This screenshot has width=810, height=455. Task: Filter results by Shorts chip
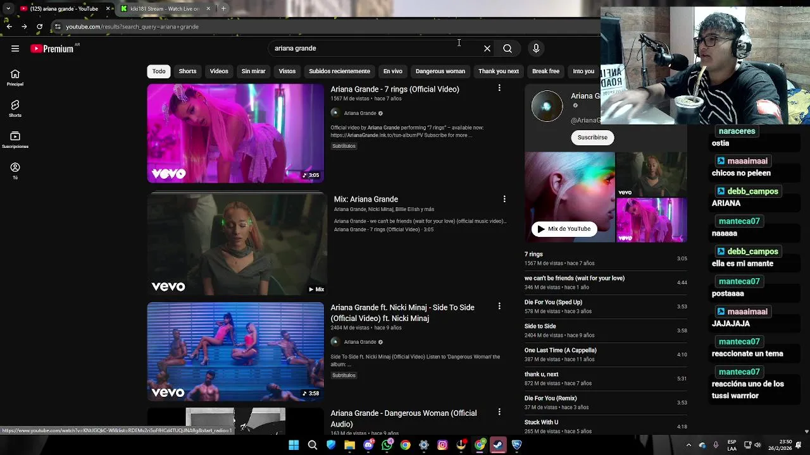(187, 71)
